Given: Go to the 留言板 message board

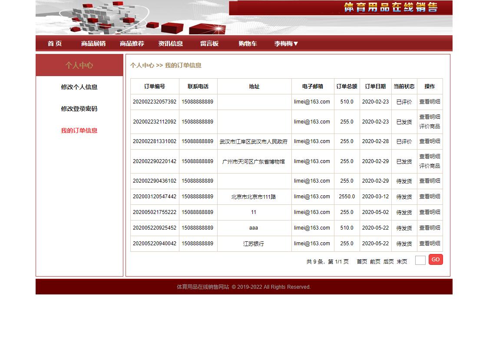Looking at the screenshot, I should [x=209, y=43].
